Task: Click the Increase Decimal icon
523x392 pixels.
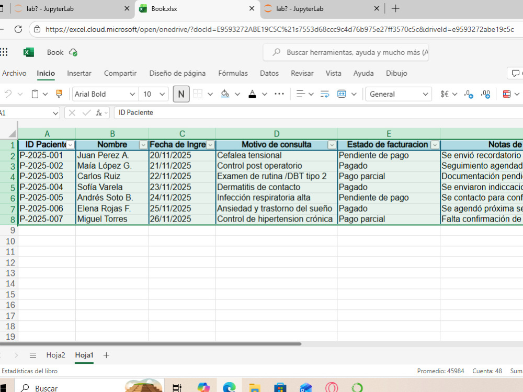Action: [486, 94]
